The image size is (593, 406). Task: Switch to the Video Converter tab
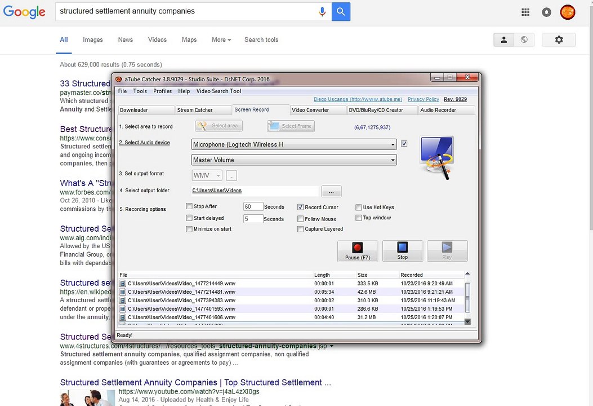coord(318,110)
